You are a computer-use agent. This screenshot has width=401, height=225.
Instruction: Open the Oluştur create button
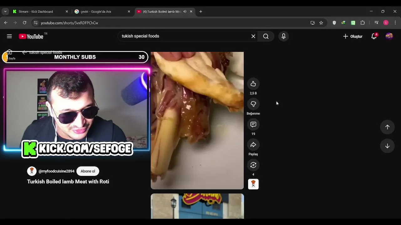pos(353,36)
